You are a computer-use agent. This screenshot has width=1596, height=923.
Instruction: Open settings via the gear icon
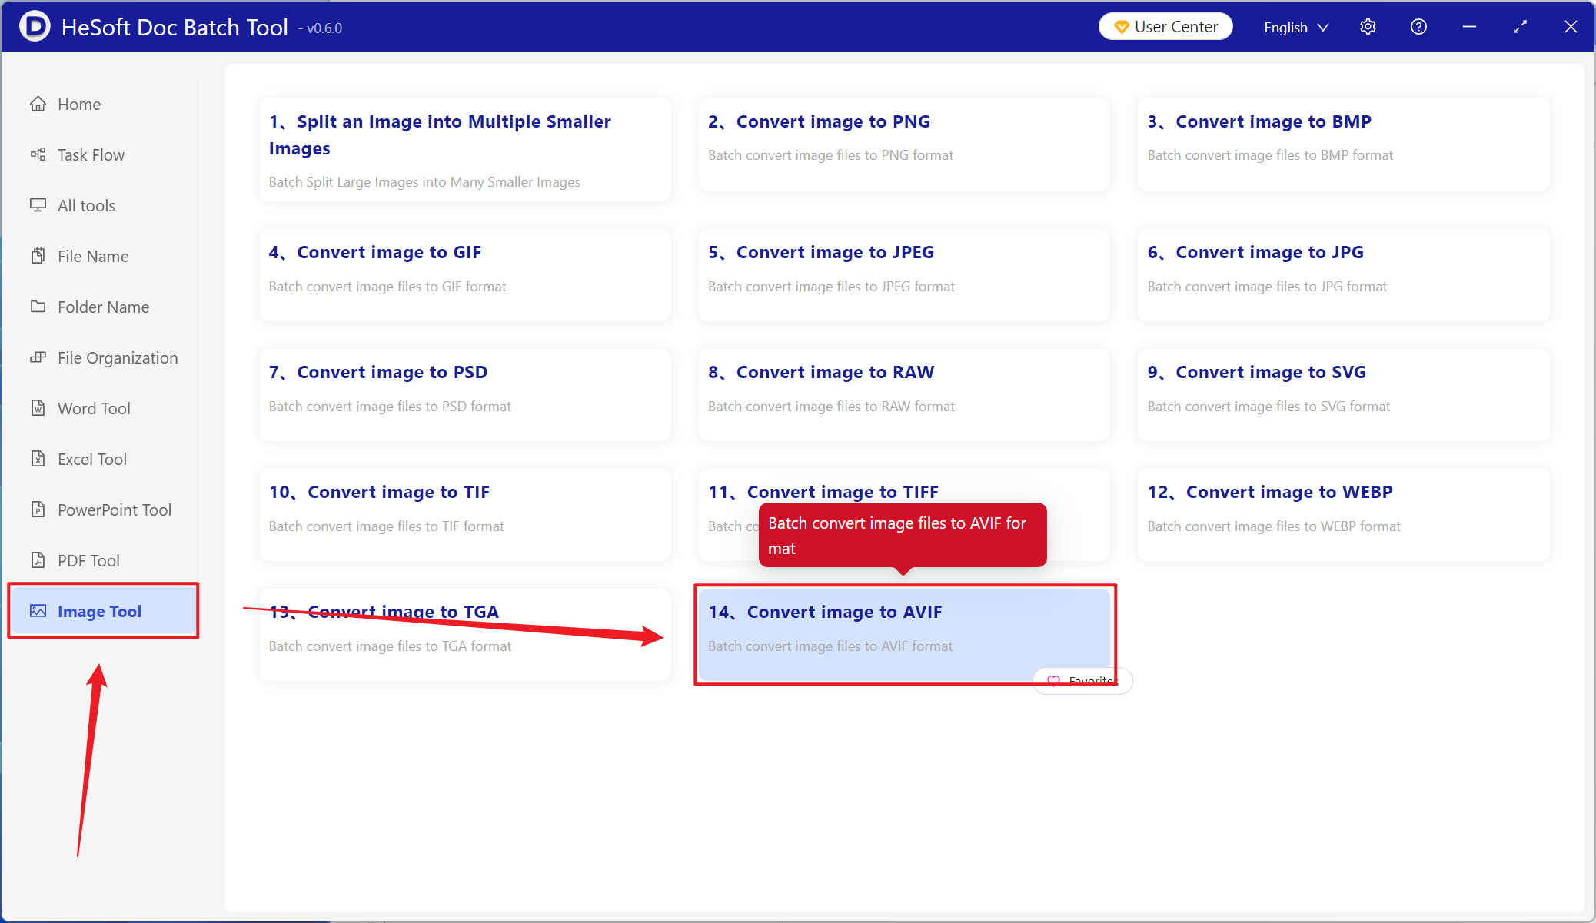point(1368,27)
